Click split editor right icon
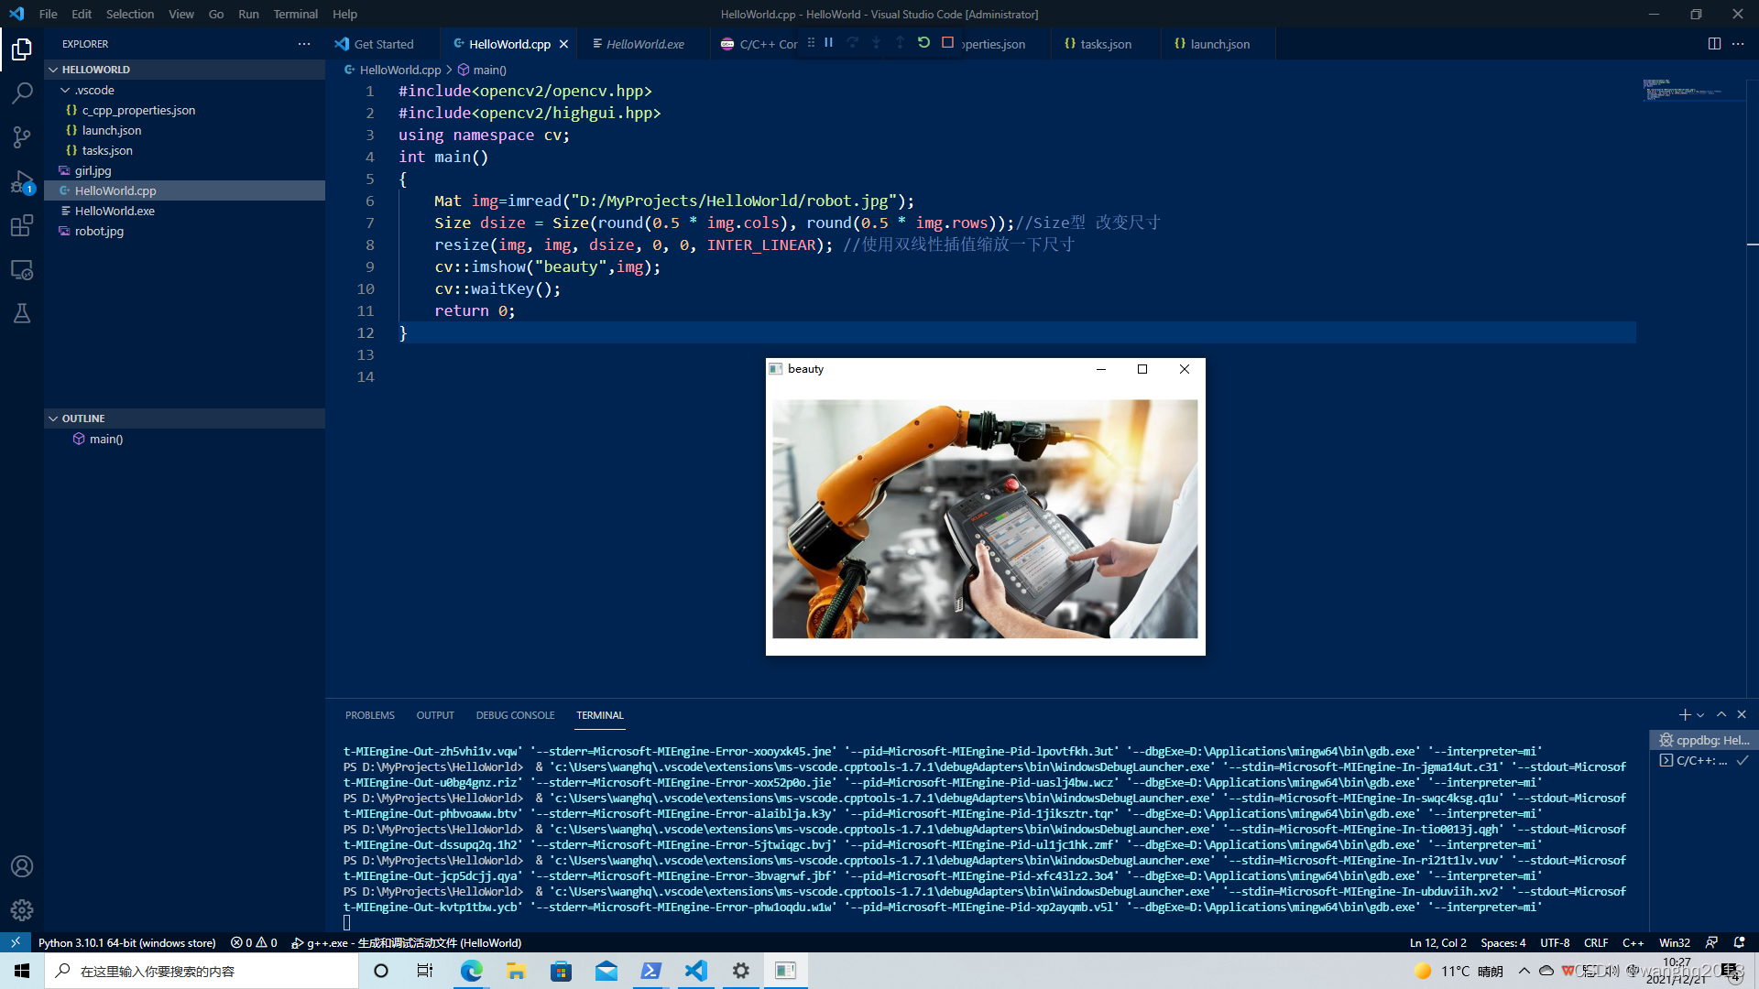Screen dimensions: 1759x989 1714,44
